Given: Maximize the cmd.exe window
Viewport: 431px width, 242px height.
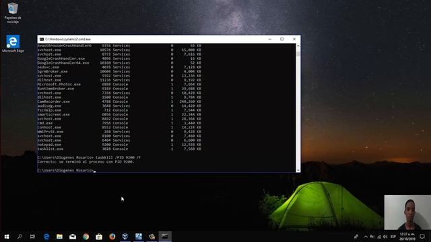Looking at the screenshot, I should pos(281,39).
